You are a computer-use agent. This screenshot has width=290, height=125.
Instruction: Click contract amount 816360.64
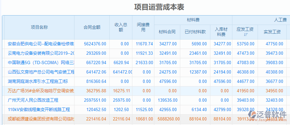click(x=96, y=81)
